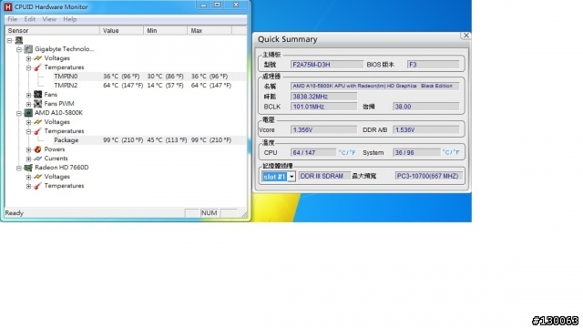This screenshot has width=583, height=328.
Task: Click the NUM status bar indicator
Action: click(209, 213)
